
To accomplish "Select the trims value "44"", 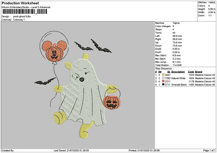I will (x=174, y=33).
